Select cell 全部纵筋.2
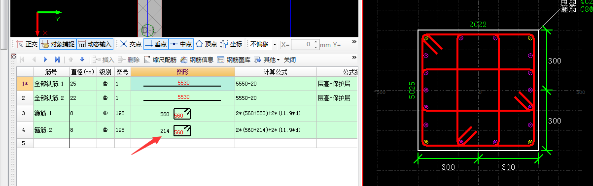The image size is (593, 186). click(x=51, y=98)
